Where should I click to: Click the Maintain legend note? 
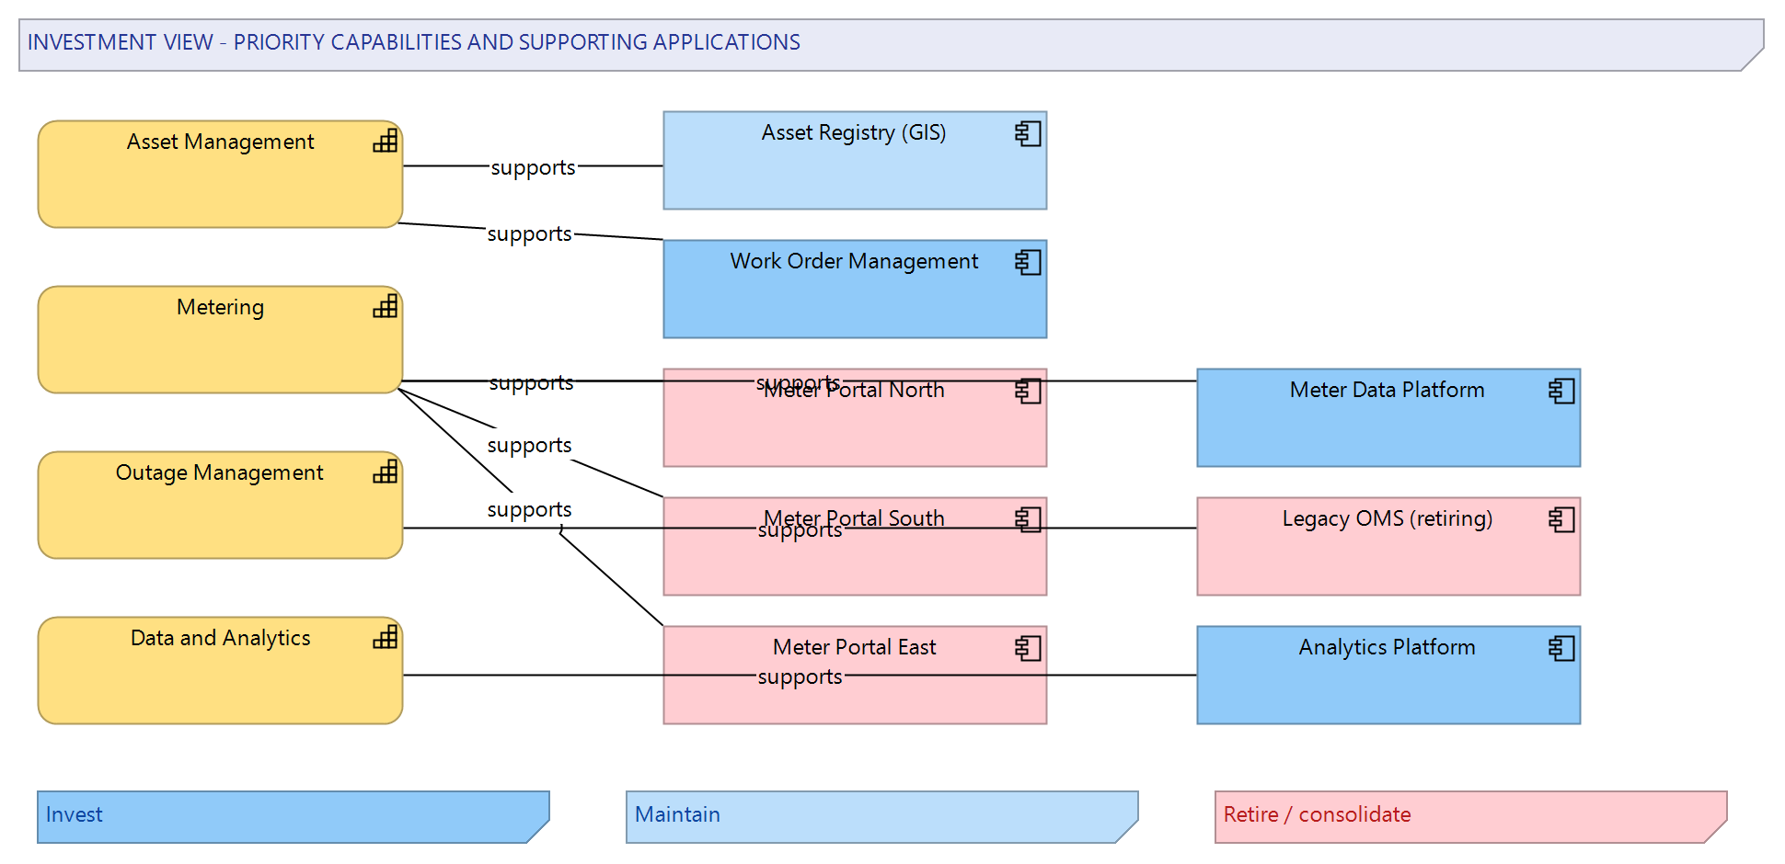(x=882, y=817)
